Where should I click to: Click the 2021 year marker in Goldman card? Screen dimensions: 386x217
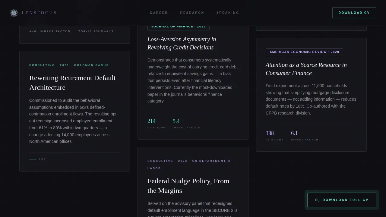[x=43, y=159]
